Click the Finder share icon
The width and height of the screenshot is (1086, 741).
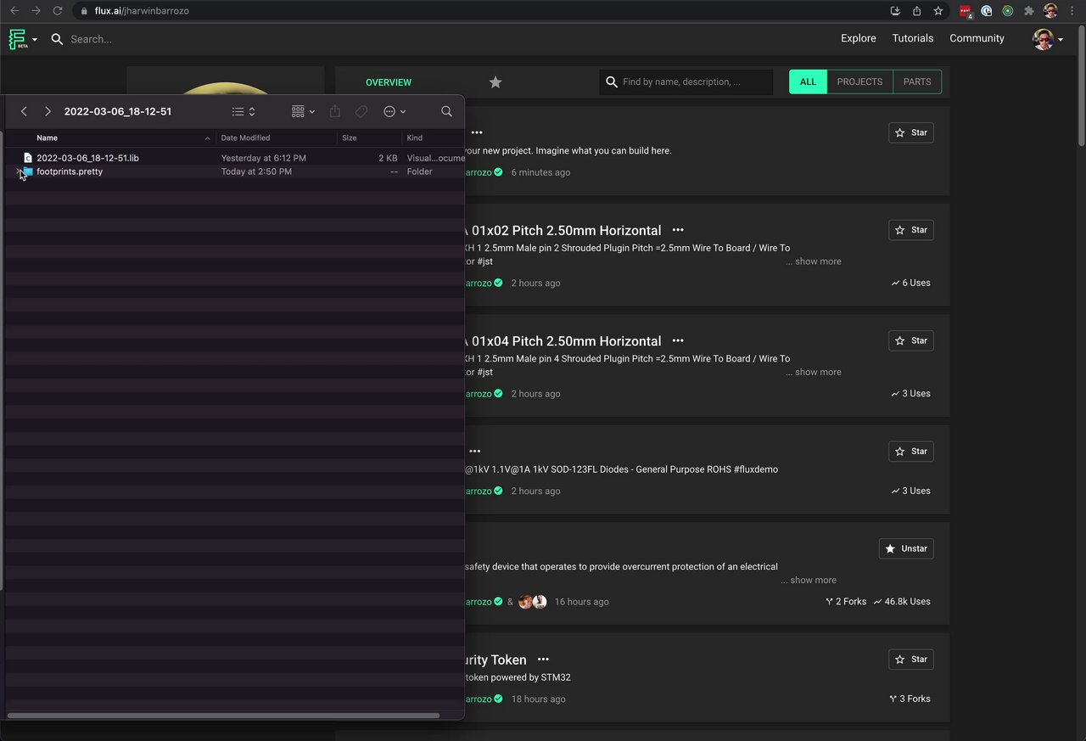tap(335, 111)
